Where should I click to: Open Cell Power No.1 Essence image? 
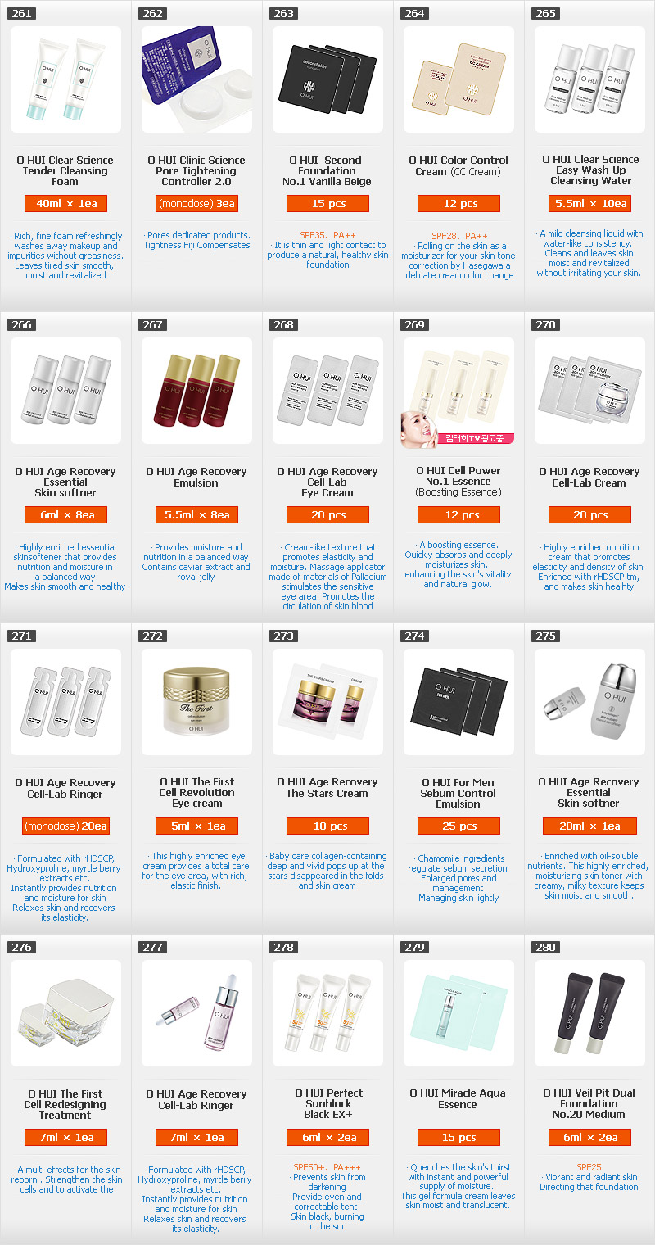click(x=458, y=391)
